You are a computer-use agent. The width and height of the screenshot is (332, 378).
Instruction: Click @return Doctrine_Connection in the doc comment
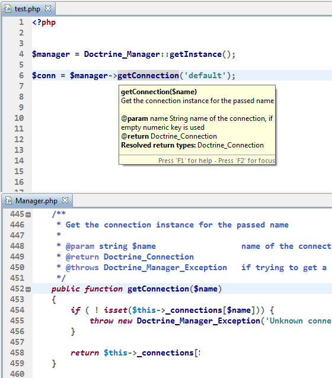pos(130,257)
